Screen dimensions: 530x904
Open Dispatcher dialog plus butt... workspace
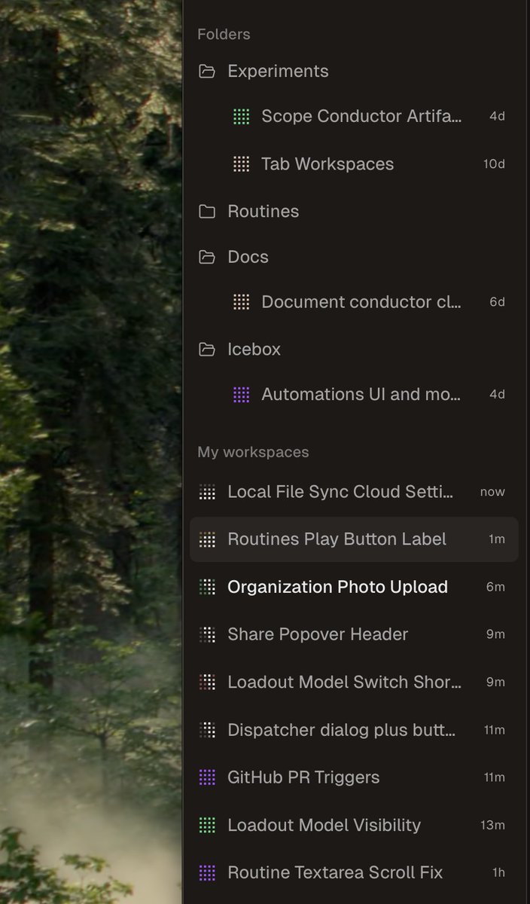point(354,729)
